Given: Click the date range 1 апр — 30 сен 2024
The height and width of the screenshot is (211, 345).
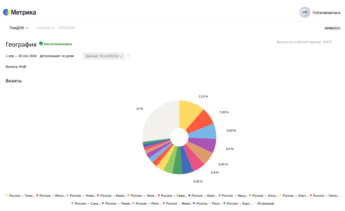Looking at the screenshot, I should (21, 56).
